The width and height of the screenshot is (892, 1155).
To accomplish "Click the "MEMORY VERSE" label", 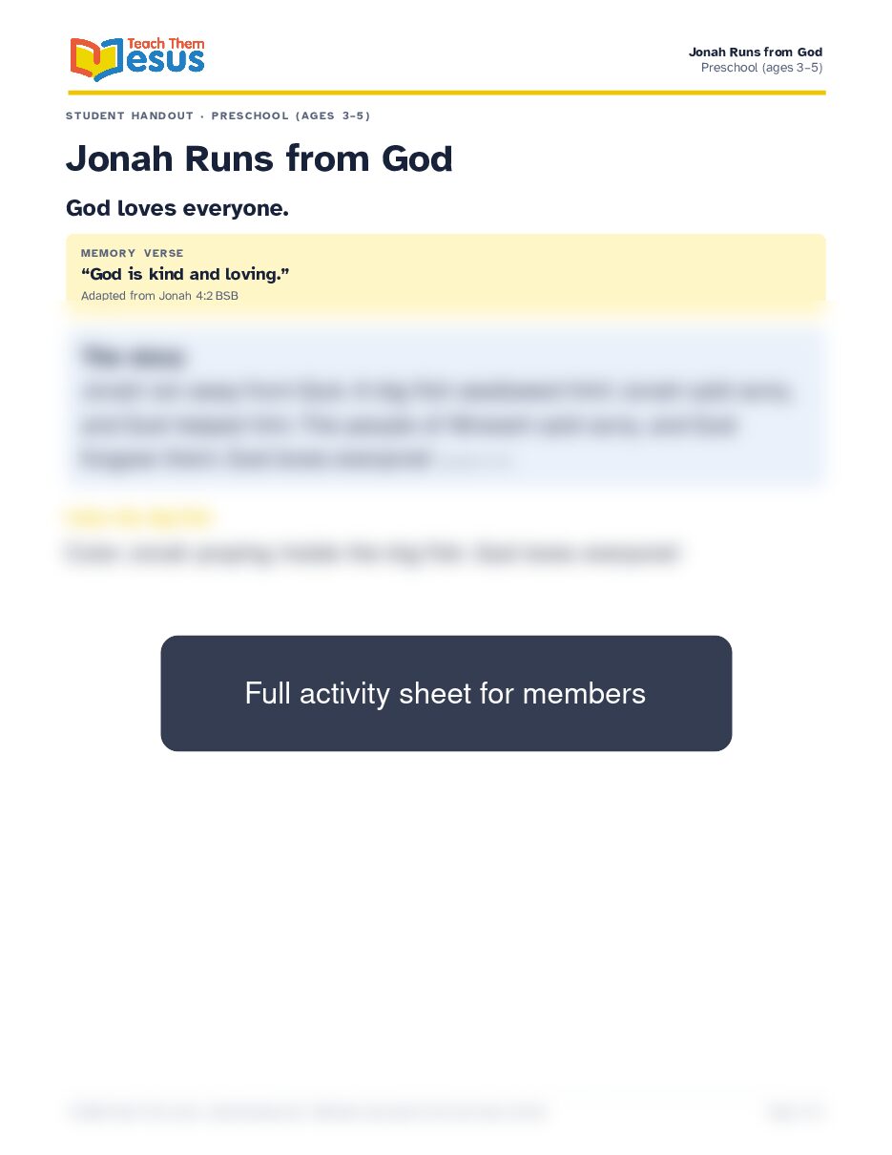I will pyautogui.click(x=133, y=253).
